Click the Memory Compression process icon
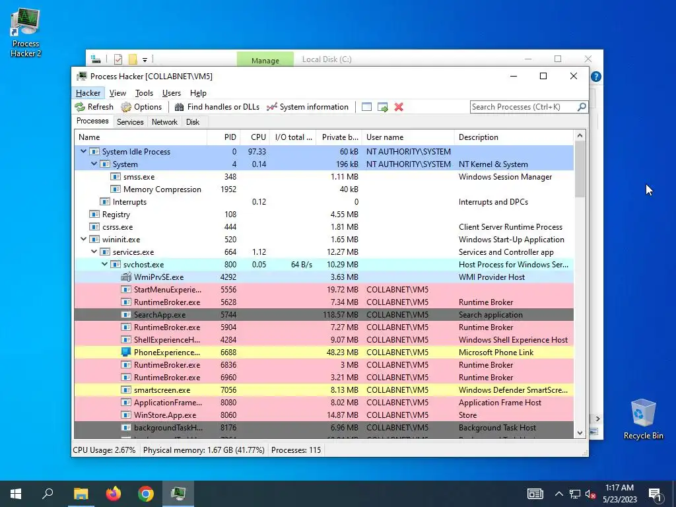This screenshot has width=676, height=507. [116, 189]
